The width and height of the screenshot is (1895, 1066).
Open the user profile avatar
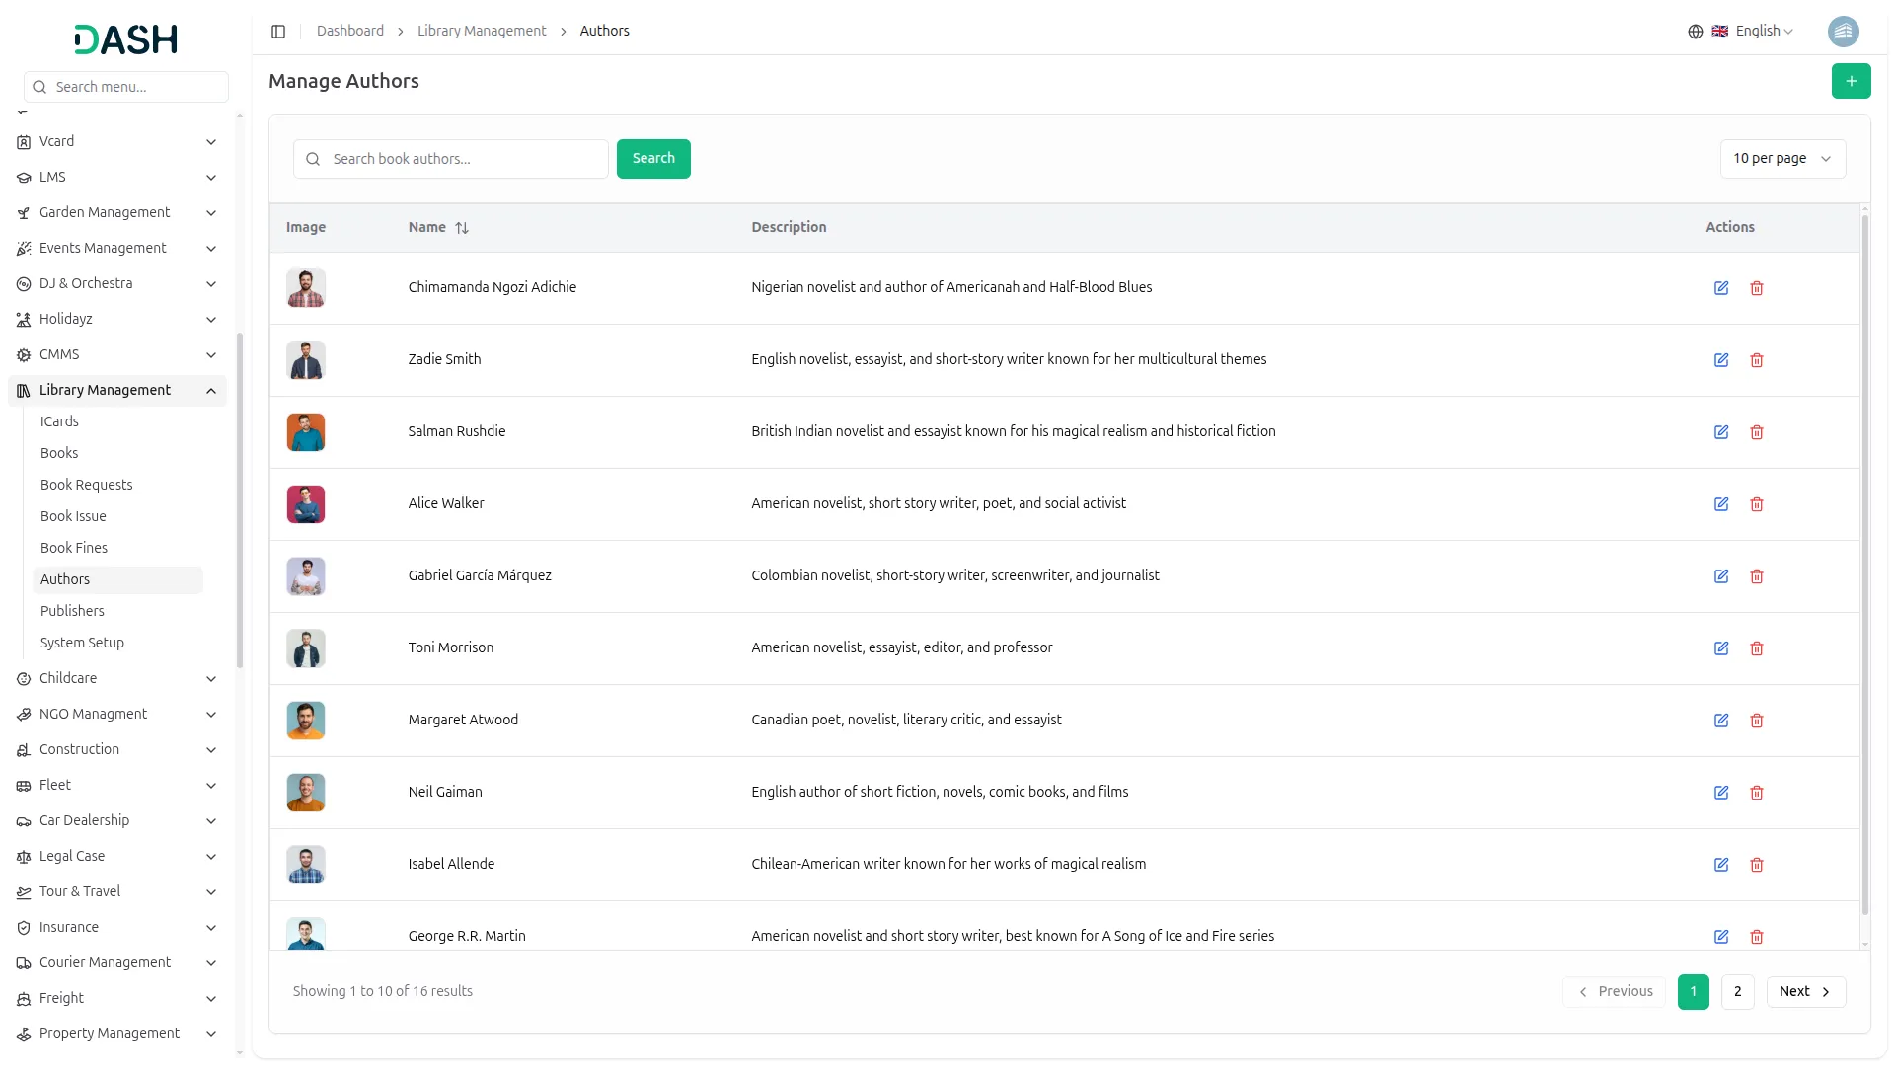1843,32
